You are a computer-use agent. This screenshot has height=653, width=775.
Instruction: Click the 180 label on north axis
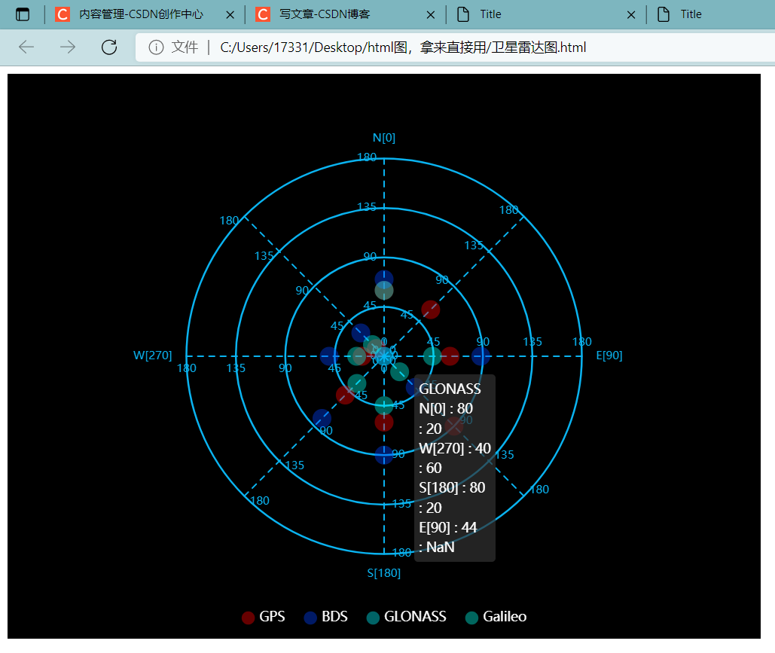point(367,157)
